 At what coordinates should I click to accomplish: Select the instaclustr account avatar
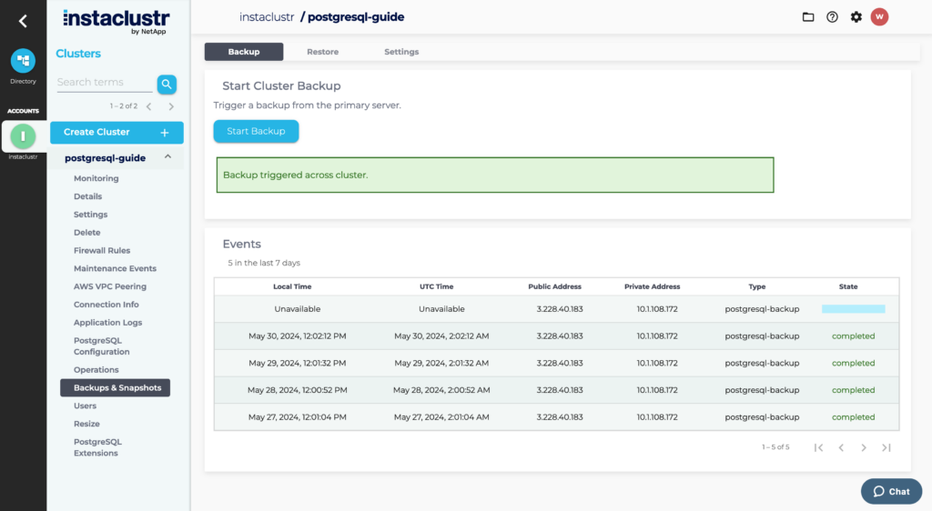click(x=23, y=136)
